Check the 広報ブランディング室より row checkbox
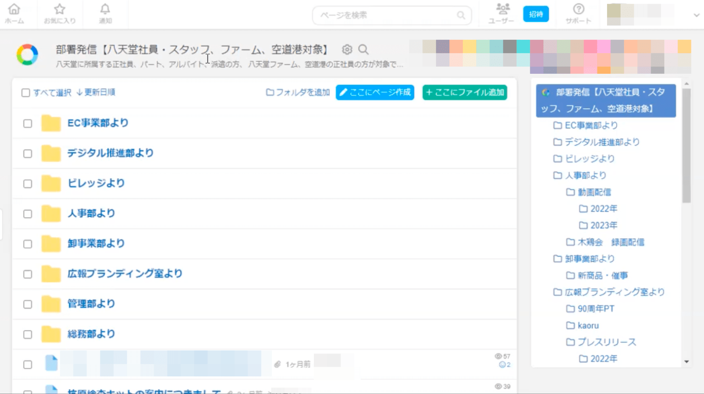The width and height of the screenshot is (704, 394). pyautogui.click(x=28, y=275)
